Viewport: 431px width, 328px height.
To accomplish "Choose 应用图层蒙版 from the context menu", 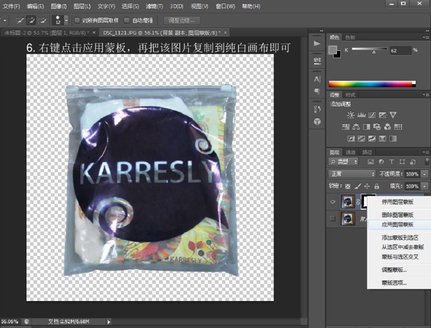I will click(397, 224).
